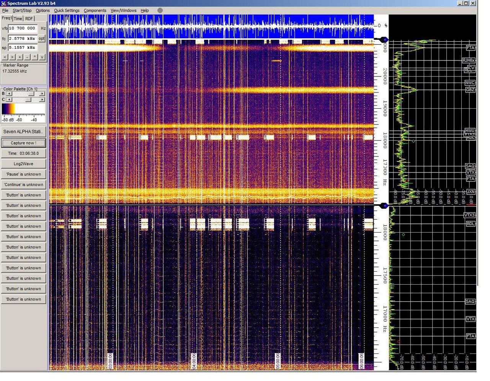Select the GBZ station marker label
Image resolution: width=490 pixels, height=381 pixels.
470,90
